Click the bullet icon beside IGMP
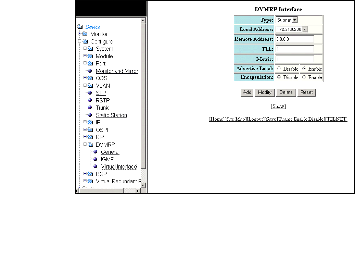The width and height of the screenshot is (355, 272). pos(95,159)
